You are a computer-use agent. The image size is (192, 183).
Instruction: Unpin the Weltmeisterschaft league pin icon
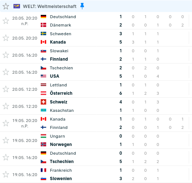tap(82, 6)
